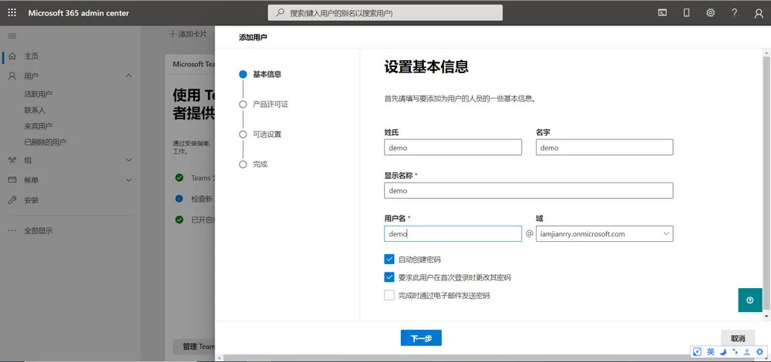Open the settings gear in header
Image resolution: width=771 pixels, height=362 pixels.
pos(710,13)
